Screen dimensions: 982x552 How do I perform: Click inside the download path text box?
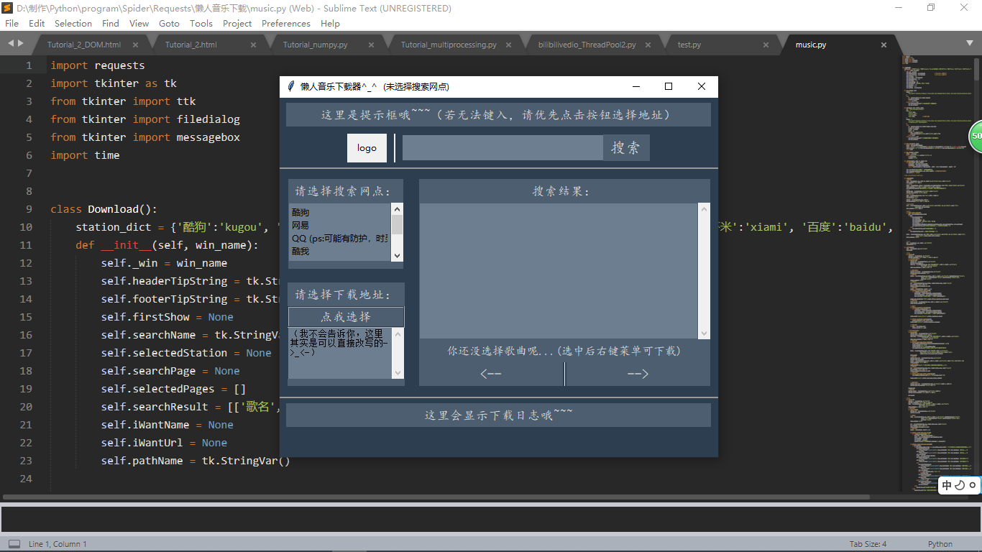340,353
